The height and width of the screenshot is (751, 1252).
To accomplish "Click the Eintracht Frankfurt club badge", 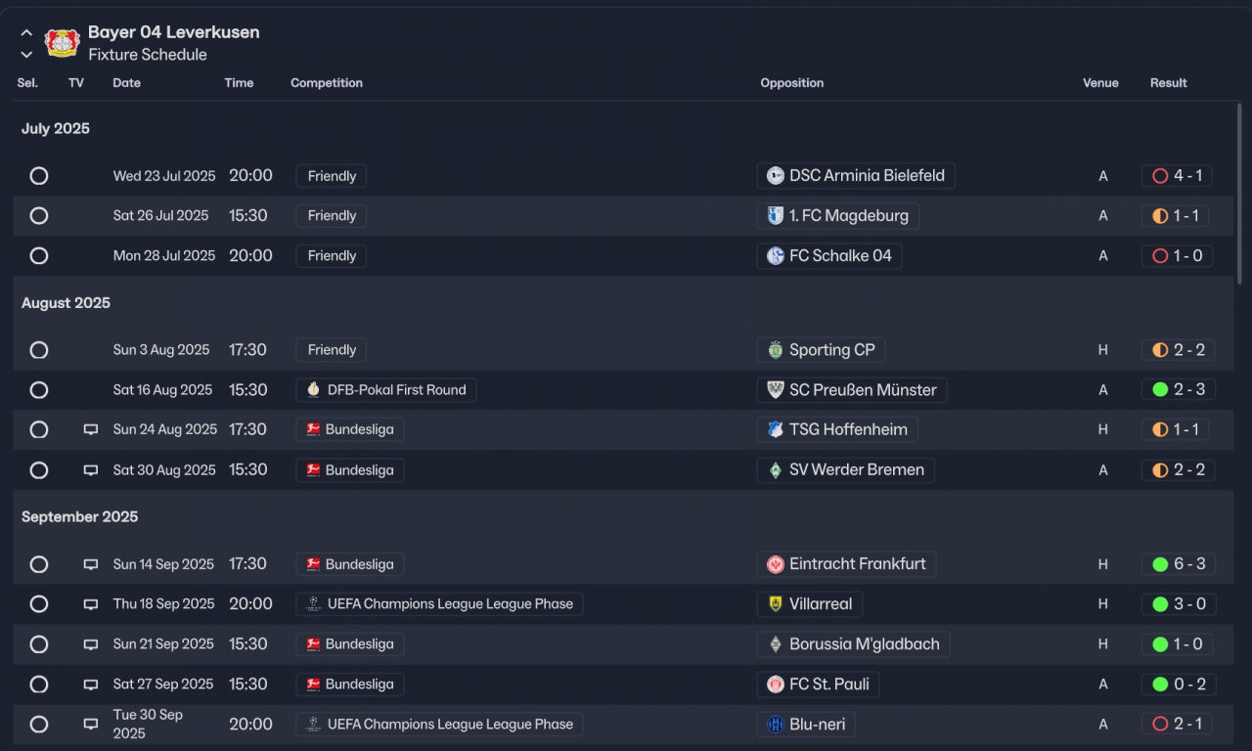I will [776, 564].
